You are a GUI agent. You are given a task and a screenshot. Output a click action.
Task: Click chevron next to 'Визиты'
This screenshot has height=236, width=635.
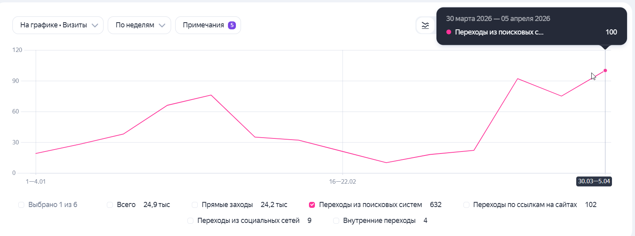[x=95, y=25]
